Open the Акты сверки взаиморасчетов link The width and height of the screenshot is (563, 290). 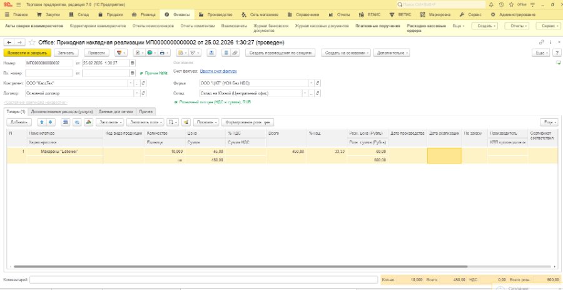coord(34,26)
